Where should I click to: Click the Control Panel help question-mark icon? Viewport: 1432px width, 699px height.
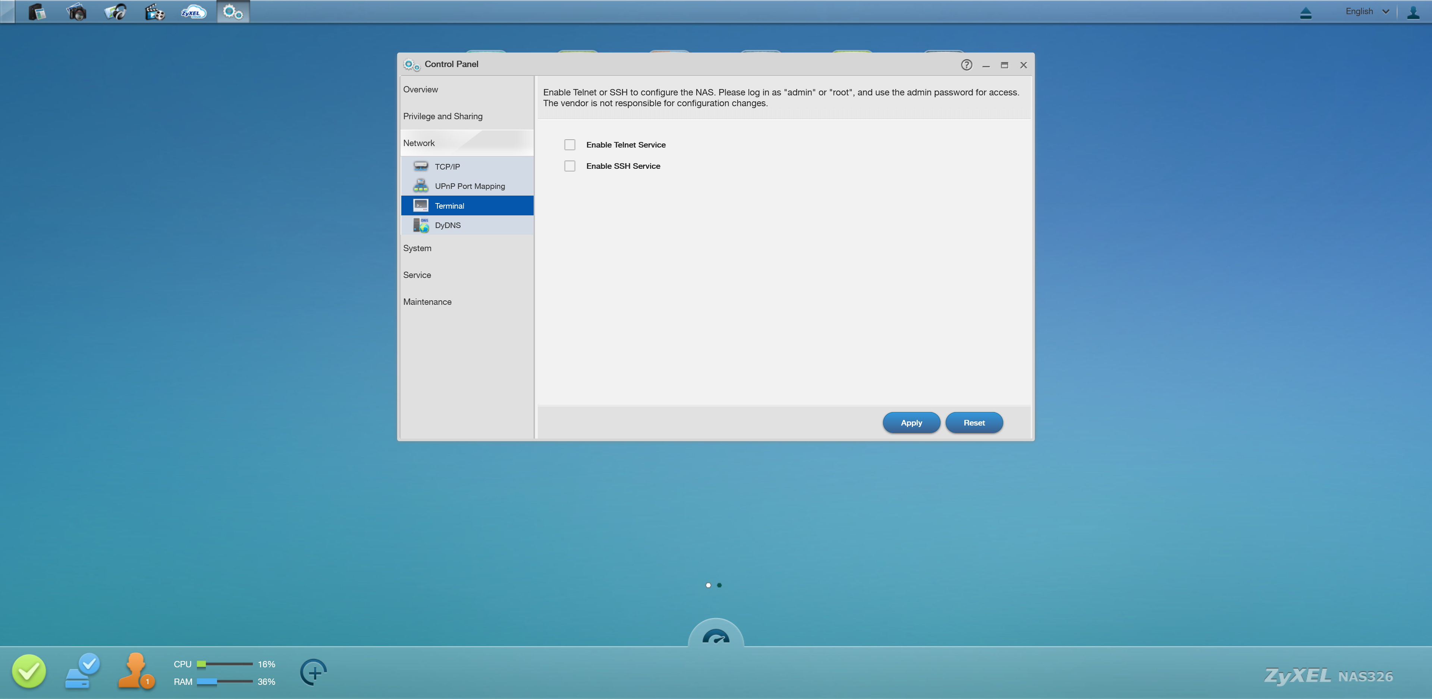[x=966, y=64]
